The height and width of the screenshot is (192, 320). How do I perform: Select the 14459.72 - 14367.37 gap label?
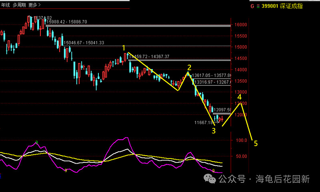point(149,57)
